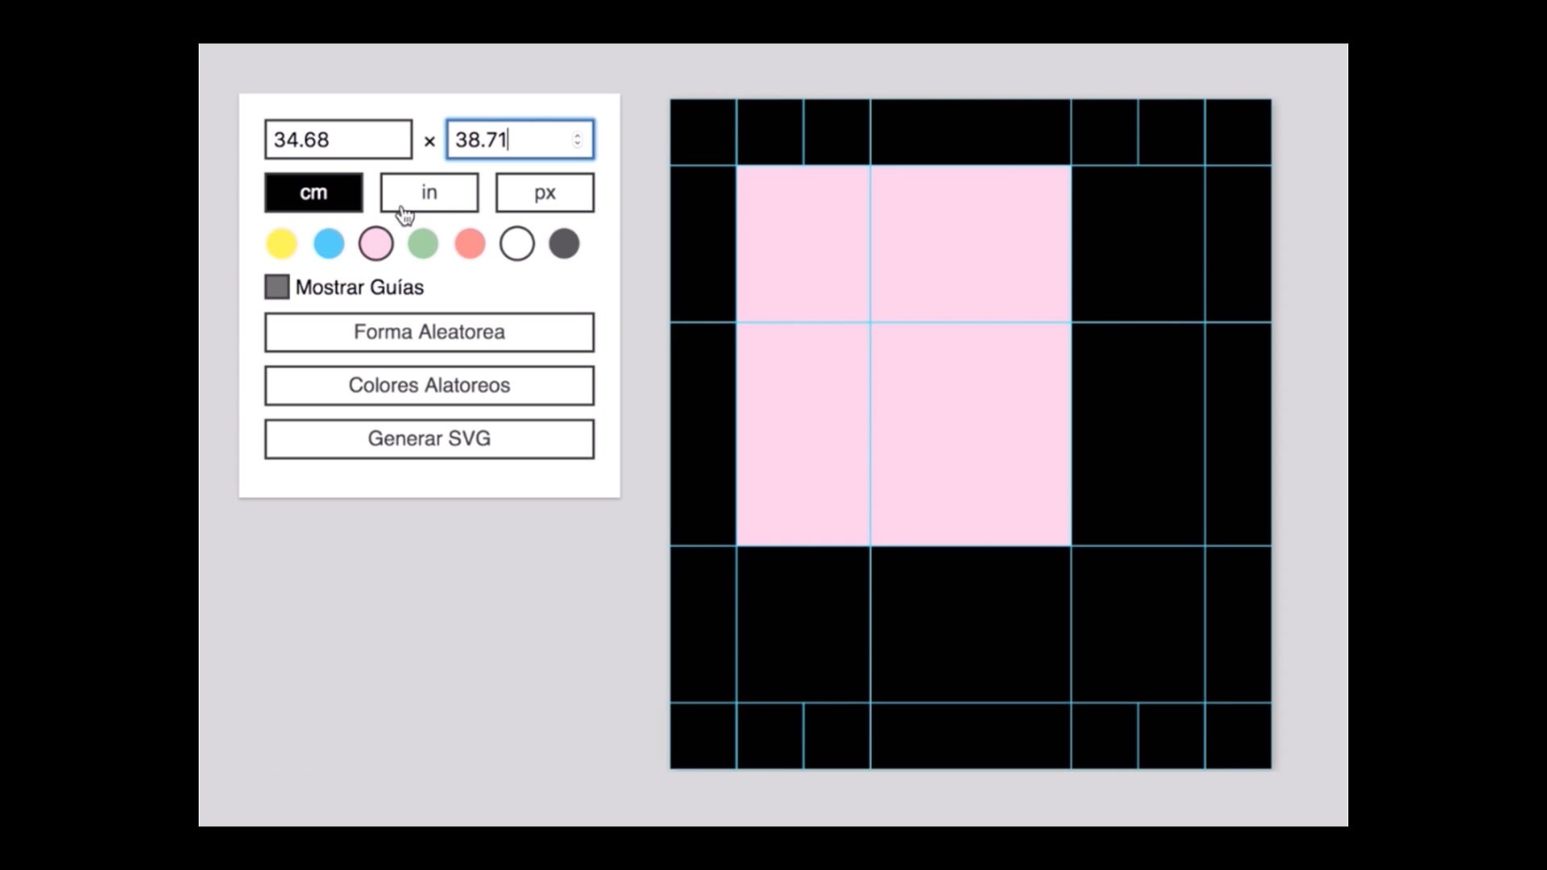
Task: Pick the pink color swatch
Action: point(376,243)
